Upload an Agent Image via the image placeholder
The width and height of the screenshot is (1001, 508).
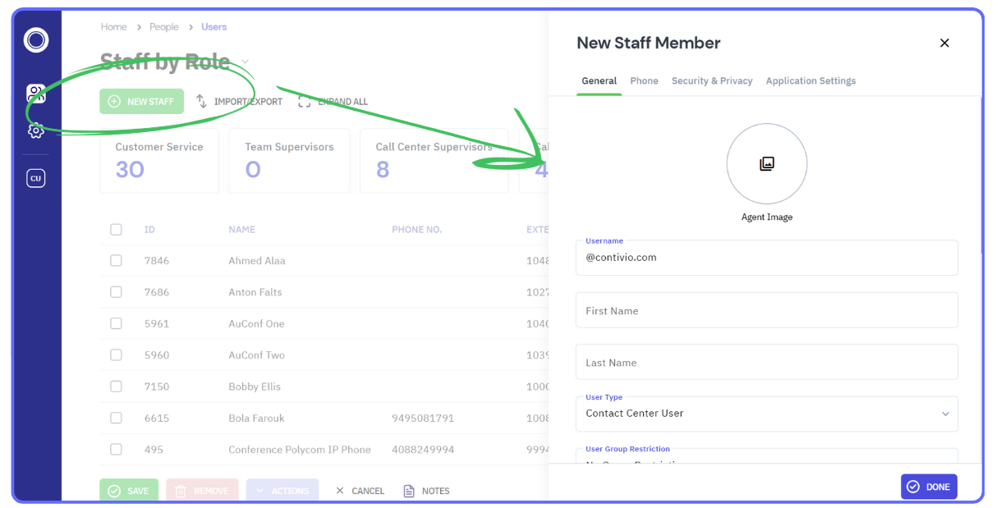pos(766,163)
